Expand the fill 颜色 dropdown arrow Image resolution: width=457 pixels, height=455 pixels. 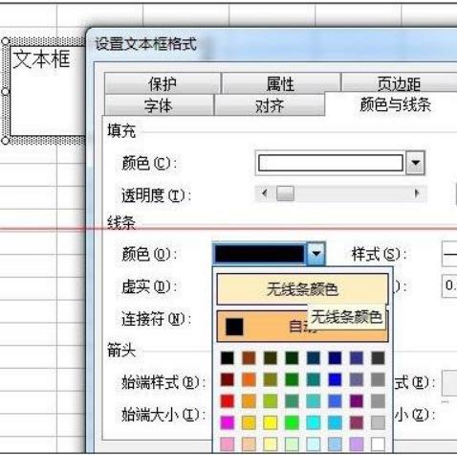(x=415, y=163)
